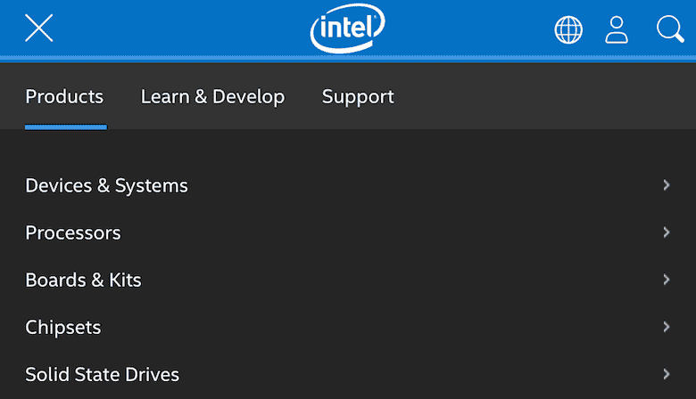Open the Processors menu item
Image resolution: width=696 pixels, height=399 pixels.
pos(73,232)
